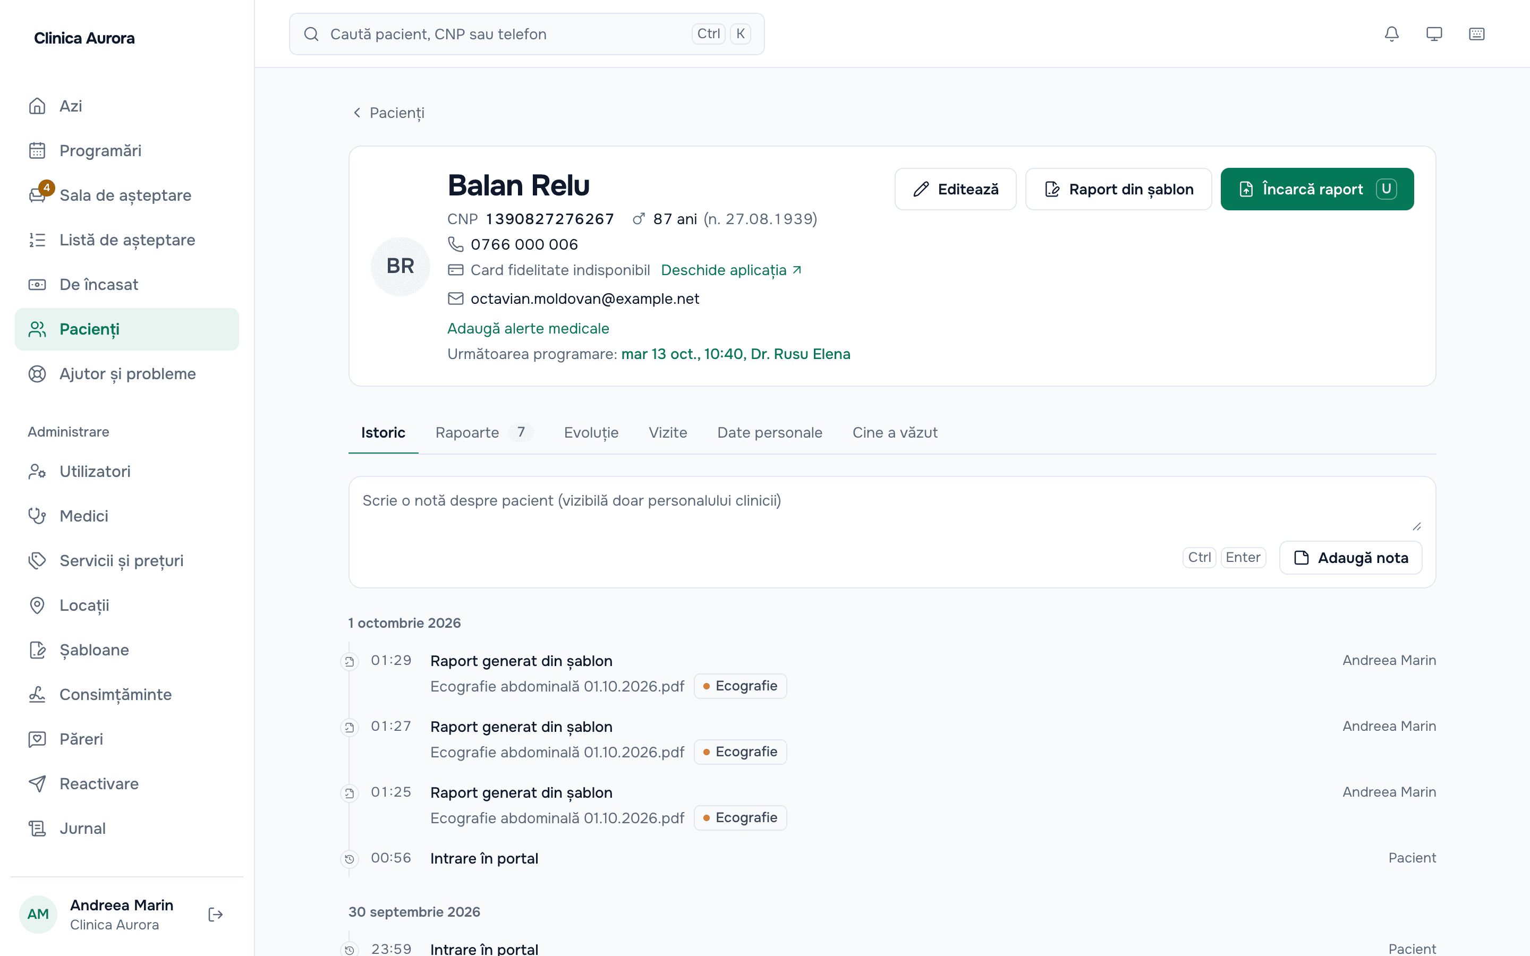
Task: Click the monitor display icon in top bar
Action: coord(1434,34)
